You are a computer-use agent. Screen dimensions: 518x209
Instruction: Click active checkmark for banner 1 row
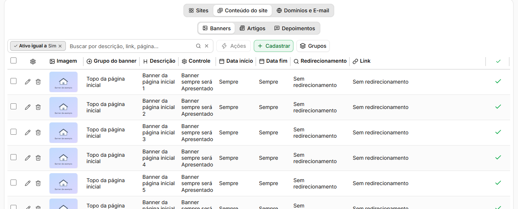498,81
